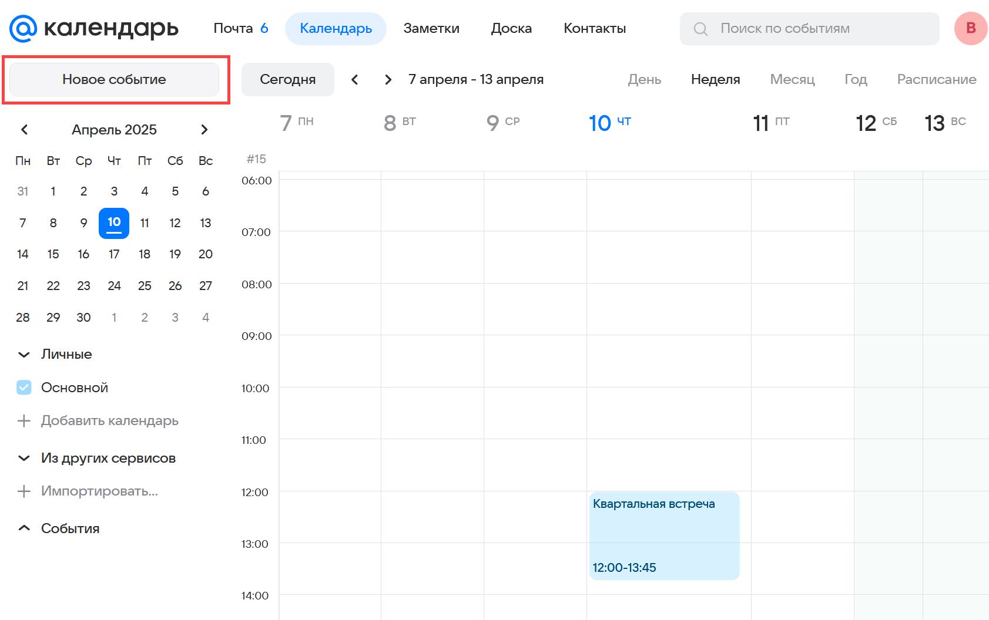Open the user profile avatar
This screenshot has height=620, width=989.
point(970,28)
